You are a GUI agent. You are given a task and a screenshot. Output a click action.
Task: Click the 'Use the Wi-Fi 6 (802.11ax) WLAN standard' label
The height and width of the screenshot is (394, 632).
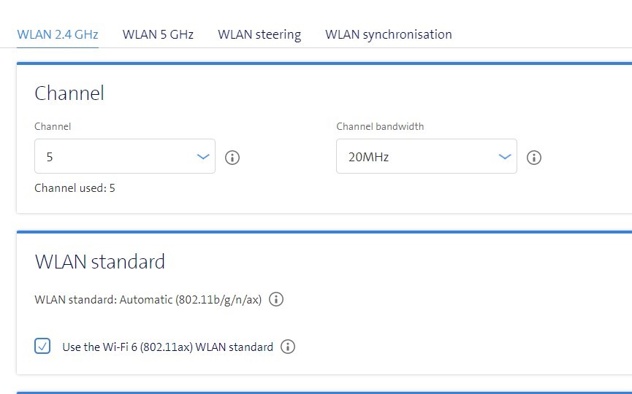[x=167, y=347]
